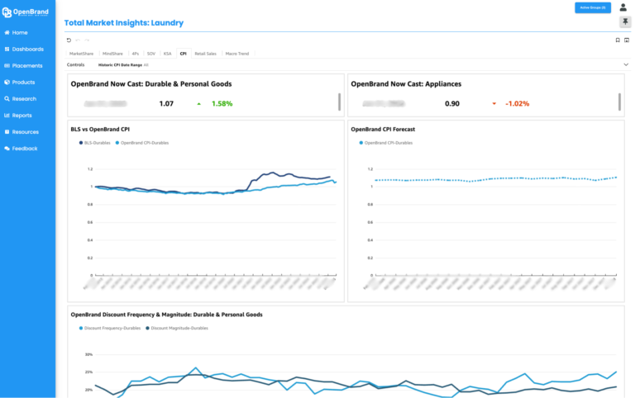This screenshot has width=635, height=398.
Task: Go to Home in sidebar
Action: (17, 32)
